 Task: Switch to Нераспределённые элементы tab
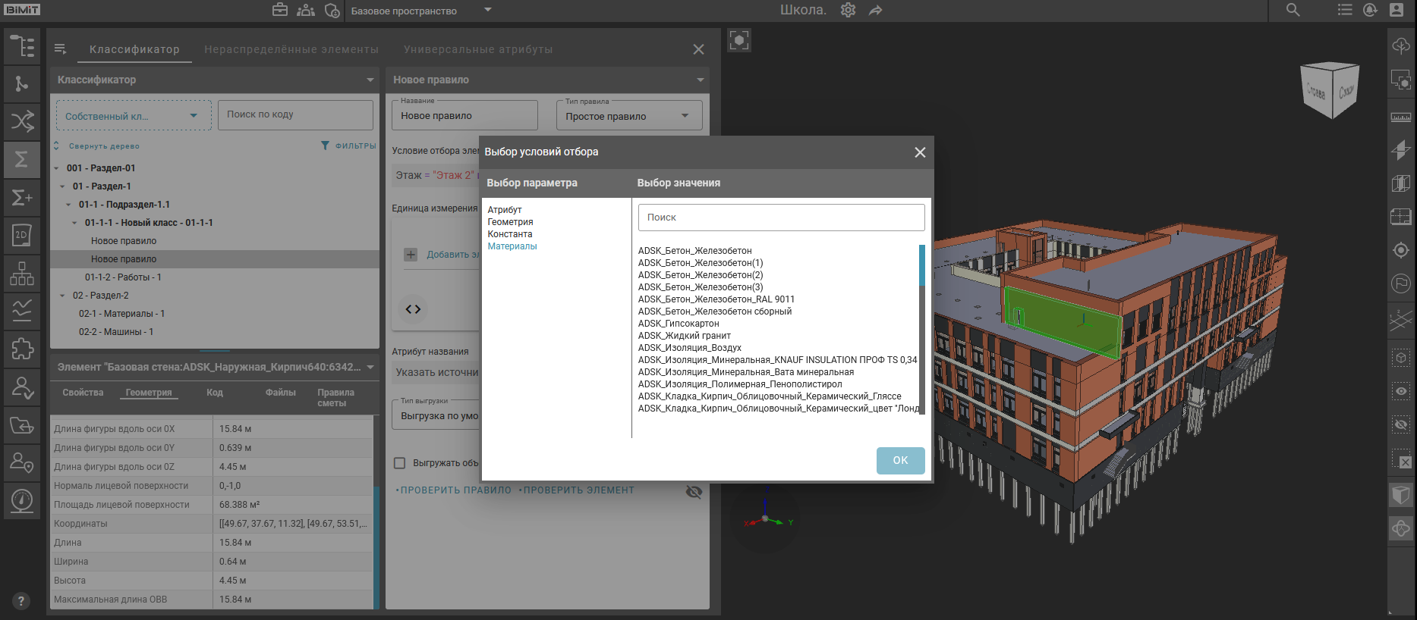tap(291, 49)
